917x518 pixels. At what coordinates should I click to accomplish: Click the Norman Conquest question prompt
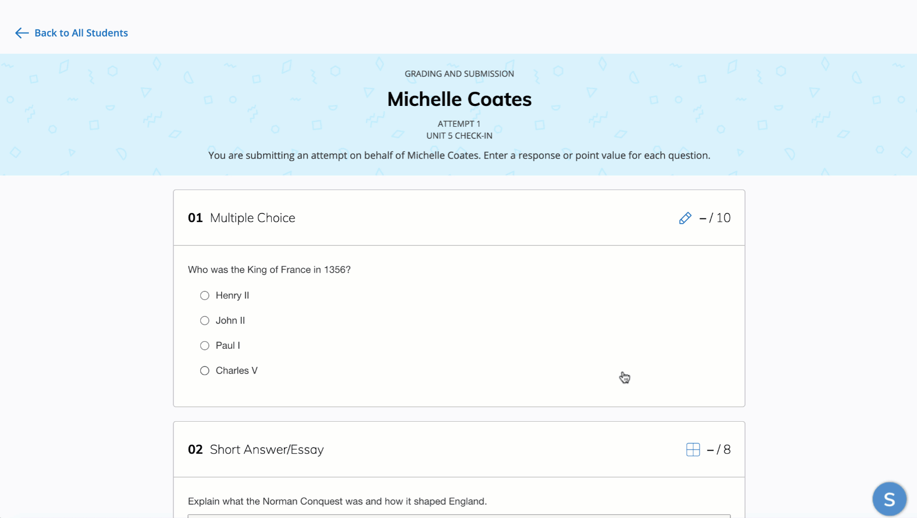[337, 501]
